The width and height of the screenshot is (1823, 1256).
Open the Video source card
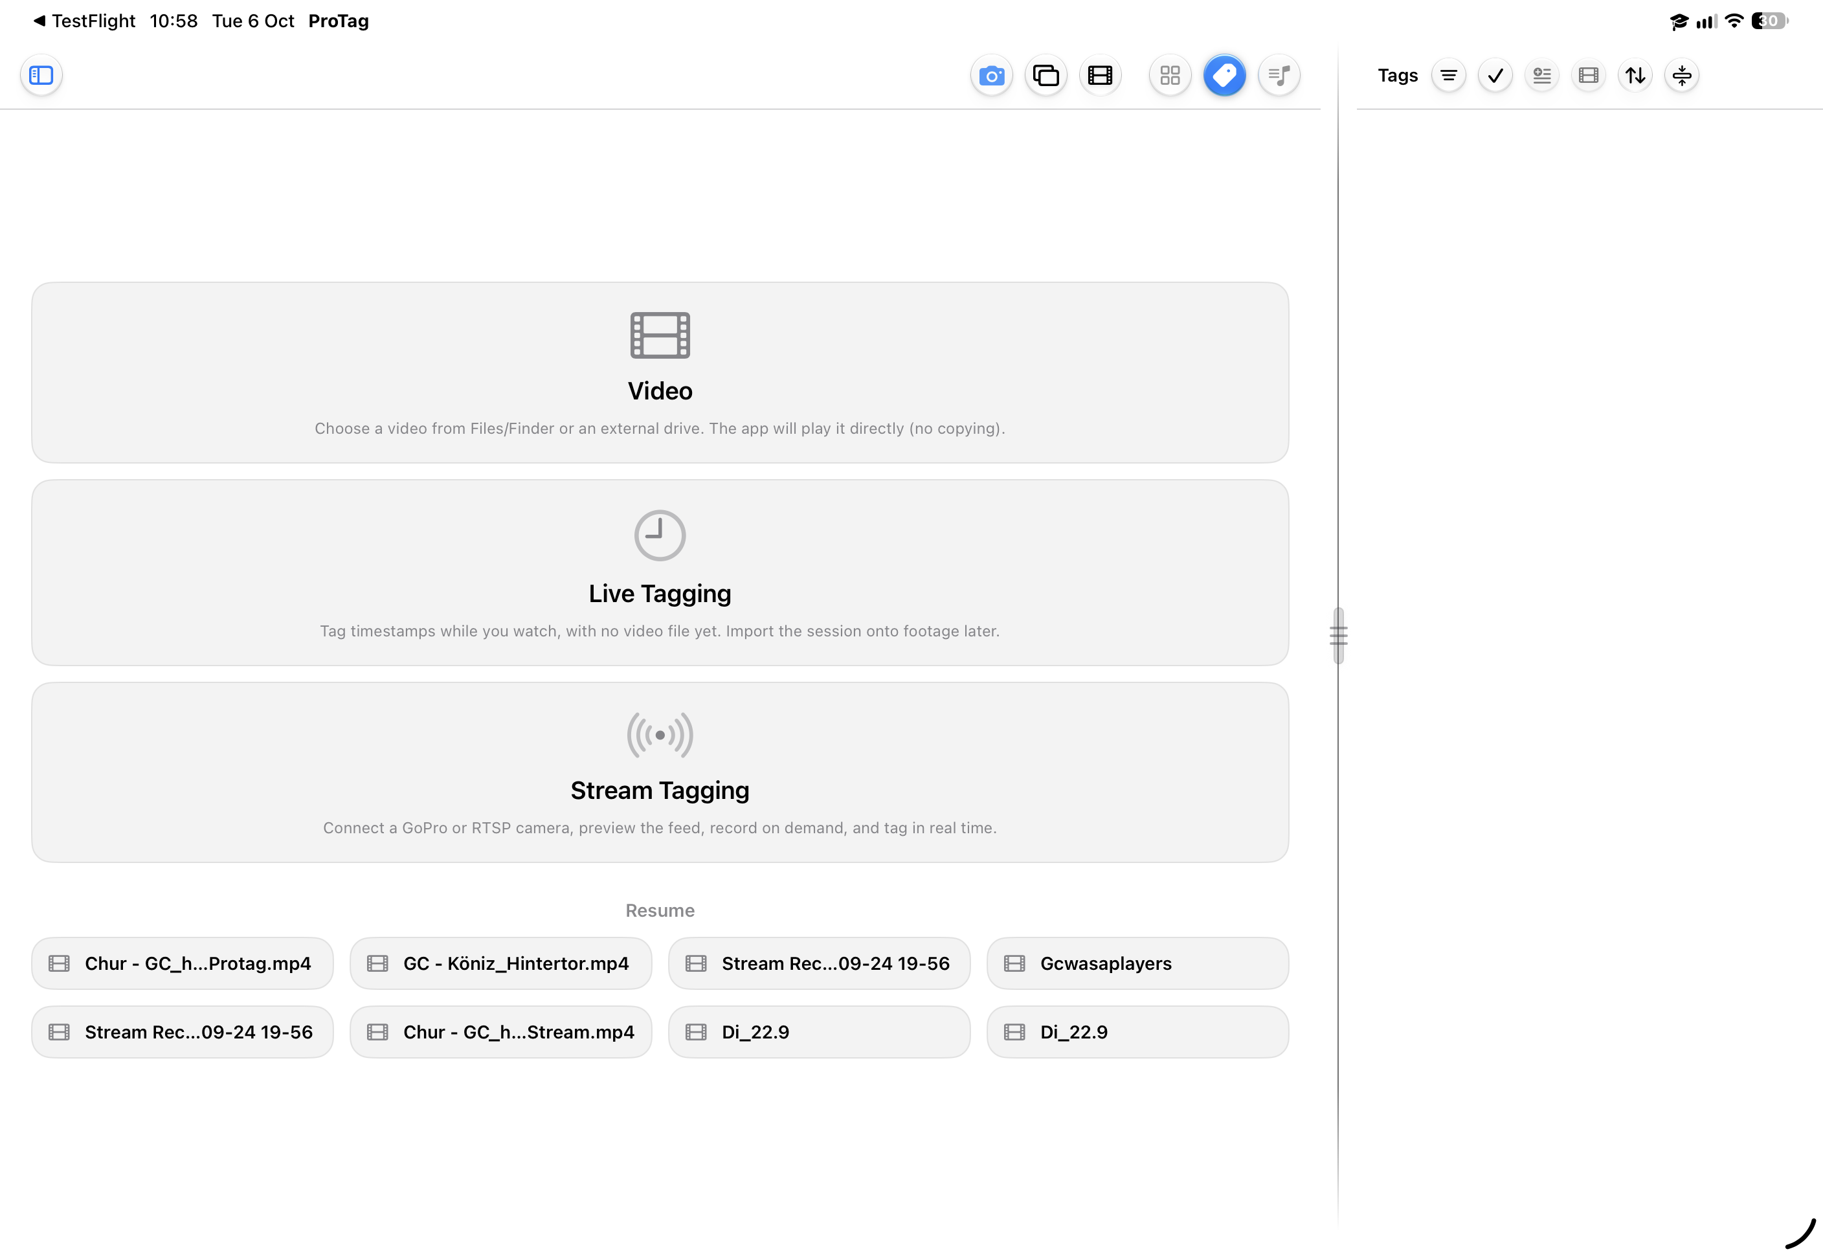(659, 372)
